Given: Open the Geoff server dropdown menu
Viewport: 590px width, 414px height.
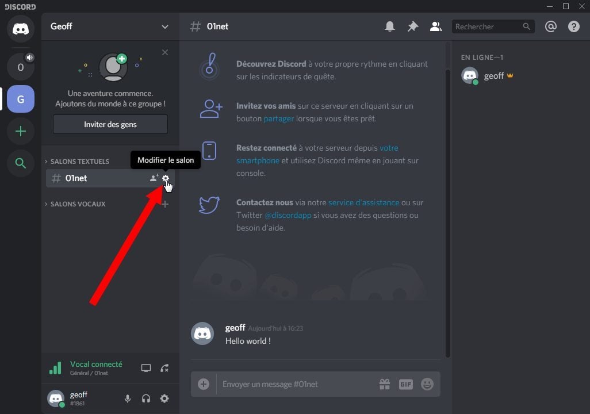Looking at the screenshot, I should point(110,26).
